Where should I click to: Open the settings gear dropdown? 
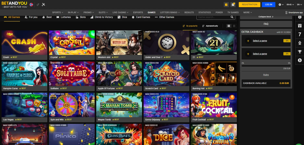281,5
